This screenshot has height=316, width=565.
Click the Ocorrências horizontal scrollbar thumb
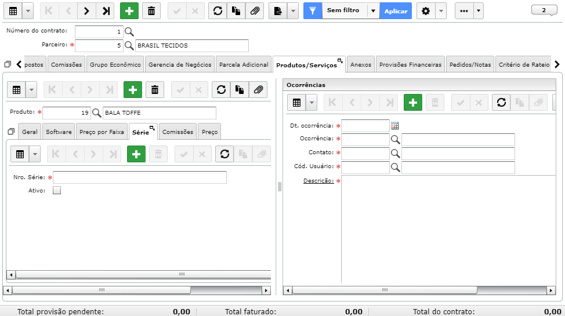pos(385,290)
